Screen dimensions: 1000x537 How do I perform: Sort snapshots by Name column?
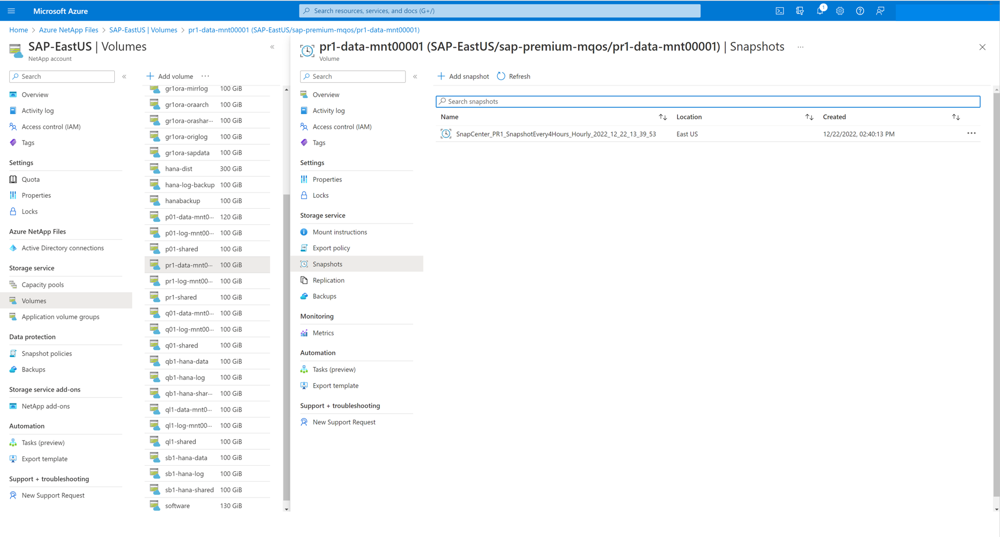point(663,117)
